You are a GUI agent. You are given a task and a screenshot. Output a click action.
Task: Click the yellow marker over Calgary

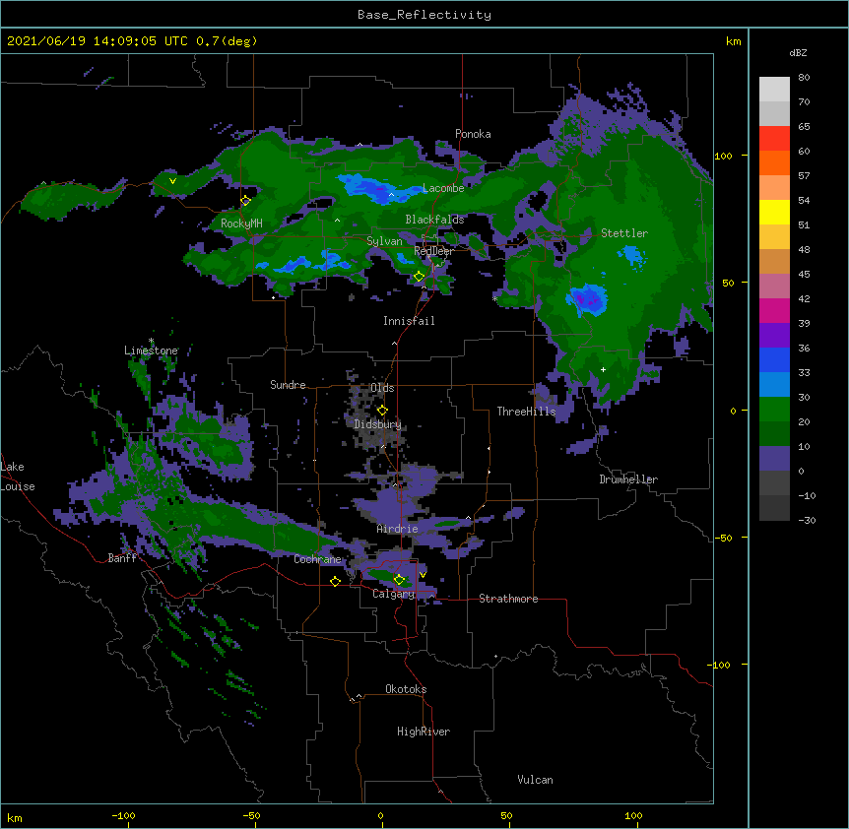(399, 580)
